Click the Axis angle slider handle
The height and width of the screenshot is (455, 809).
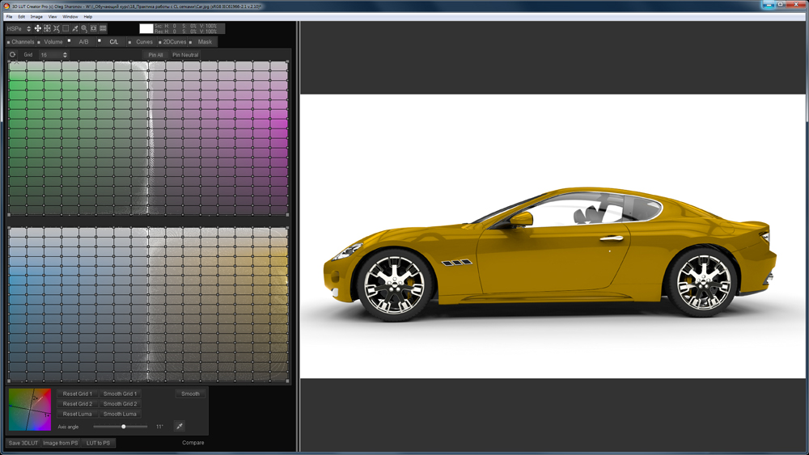(x=123, y=426)
